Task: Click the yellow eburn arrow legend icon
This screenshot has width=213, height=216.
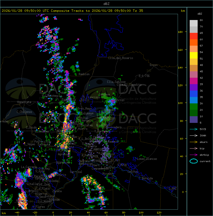Action: pos(194,142)
